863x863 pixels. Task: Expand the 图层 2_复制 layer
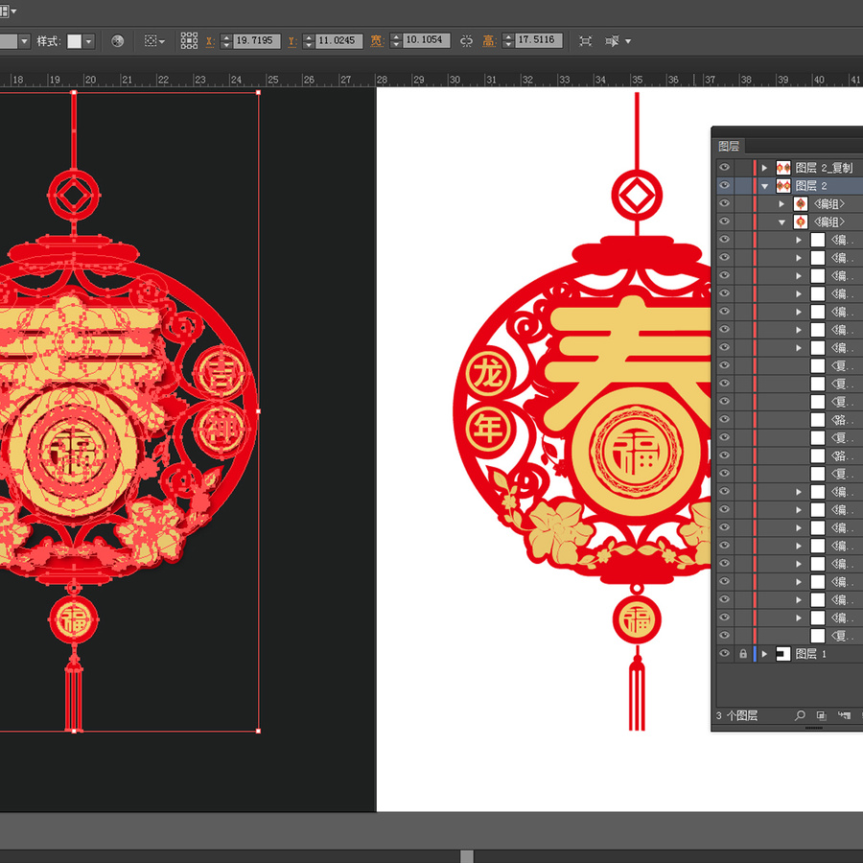pos(764,168)
